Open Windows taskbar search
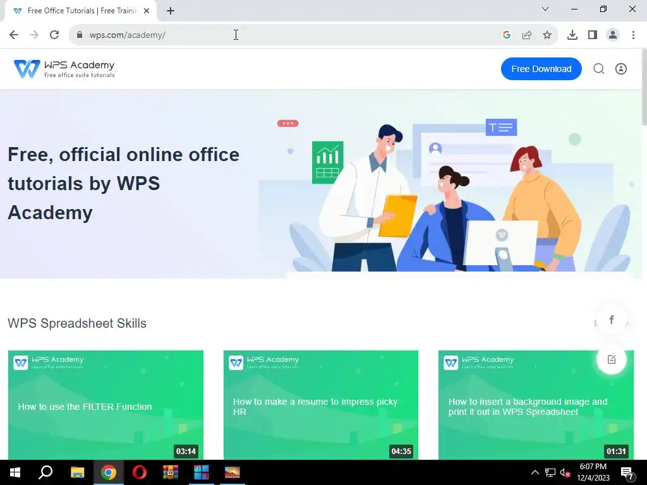647x485 pixels. pyautogui.click(x=45, y=472)
